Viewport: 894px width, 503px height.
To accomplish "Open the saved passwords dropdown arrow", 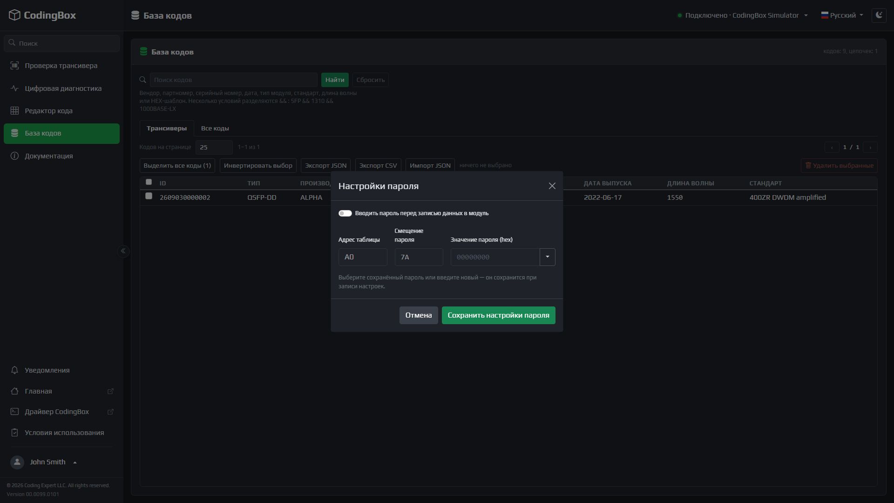I will pyautogui.click(x=548, y=257).
